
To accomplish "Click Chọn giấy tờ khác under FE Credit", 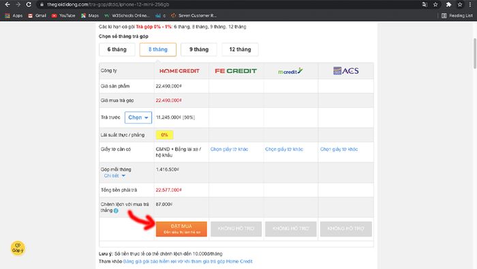I will coord(229,150).
